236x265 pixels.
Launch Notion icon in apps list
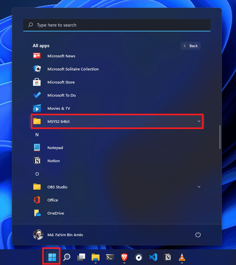pos(37,161)
